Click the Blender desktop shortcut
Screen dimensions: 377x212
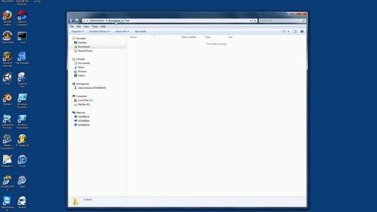[x=8, y=100]
